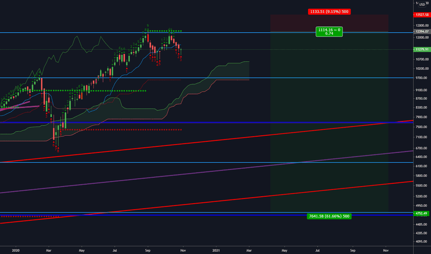
Task: Click the May label after 2021
Action: [x=284, y=250]
